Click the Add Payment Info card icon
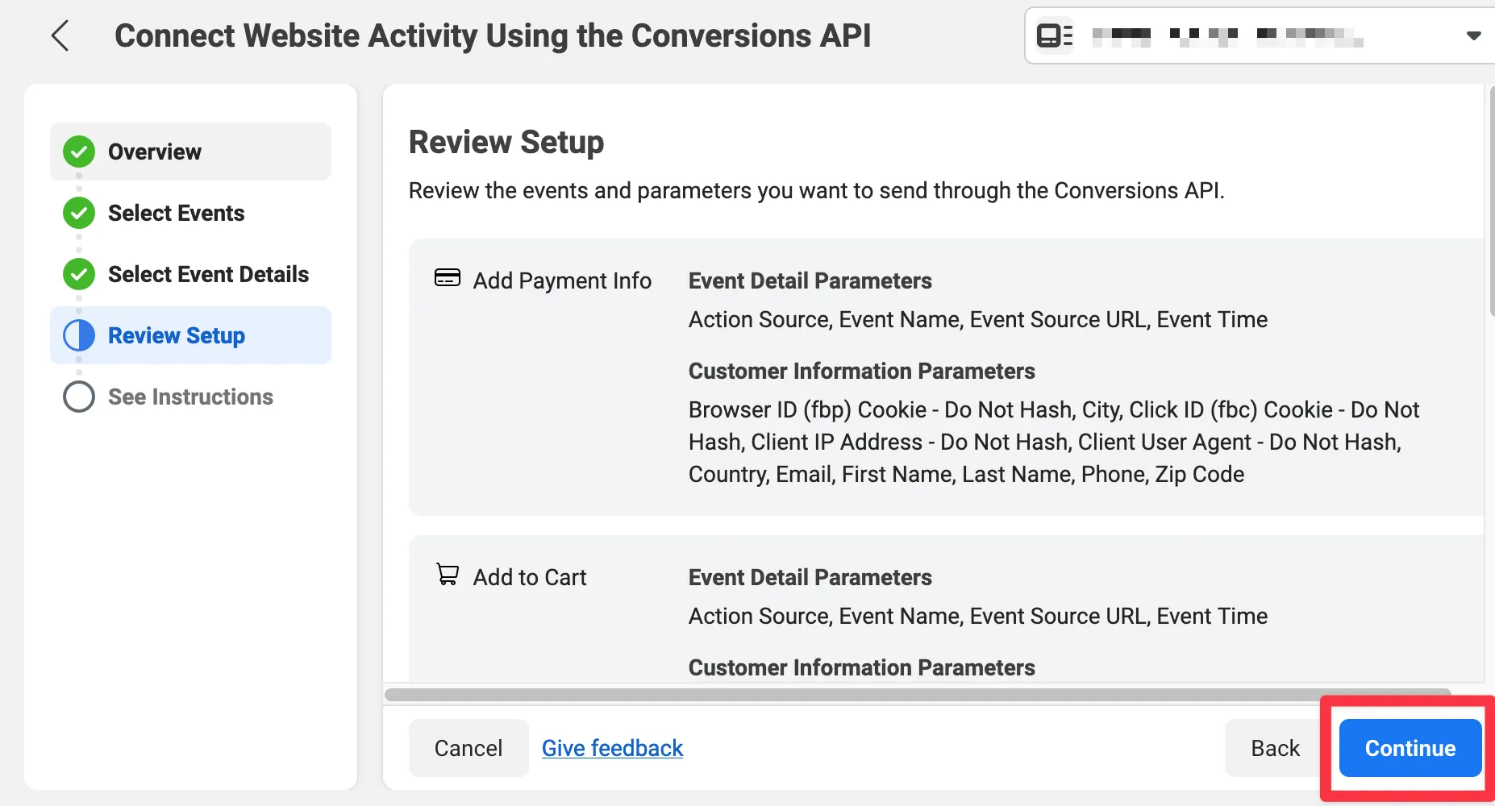1495x806 pixels. (448, 278)
